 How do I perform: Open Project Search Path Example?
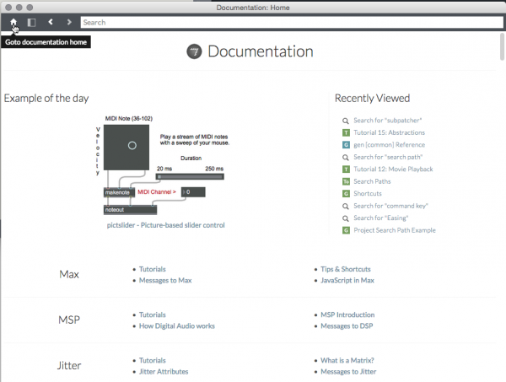coord(395,230)
